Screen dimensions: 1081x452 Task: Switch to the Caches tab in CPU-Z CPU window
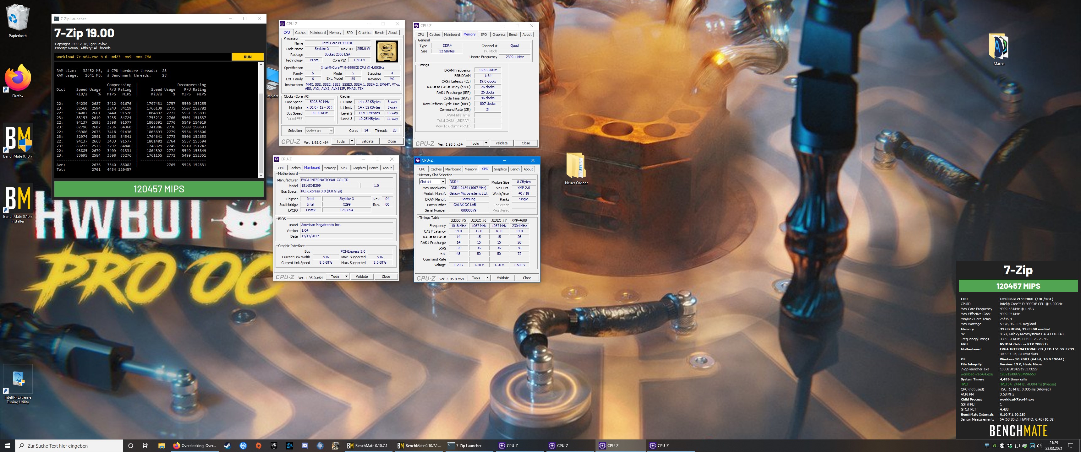(x=300, y=33)
